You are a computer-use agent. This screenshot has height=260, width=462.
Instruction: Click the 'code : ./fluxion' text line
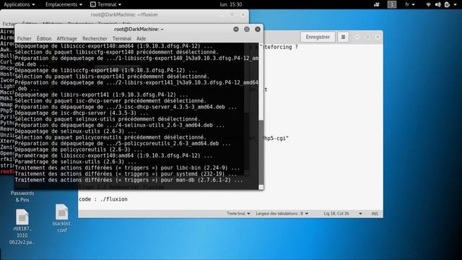[103, 199]
